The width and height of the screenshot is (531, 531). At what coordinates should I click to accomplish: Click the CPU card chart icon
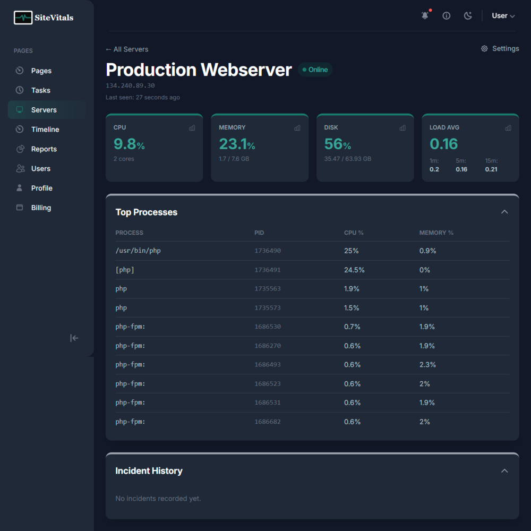pyautogui.click(x=192, y=127)
